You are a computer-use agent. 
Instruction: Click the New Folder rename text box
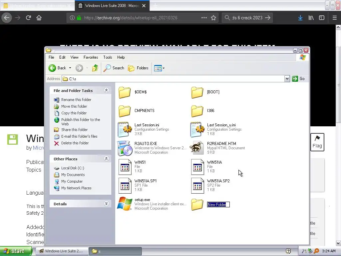coord(218,205)
